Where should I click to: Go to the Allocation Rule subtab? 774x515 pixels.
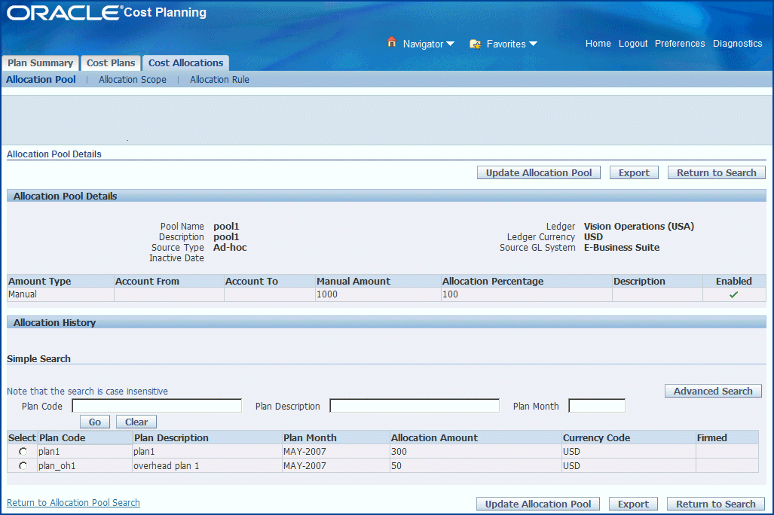pos(219,79)
